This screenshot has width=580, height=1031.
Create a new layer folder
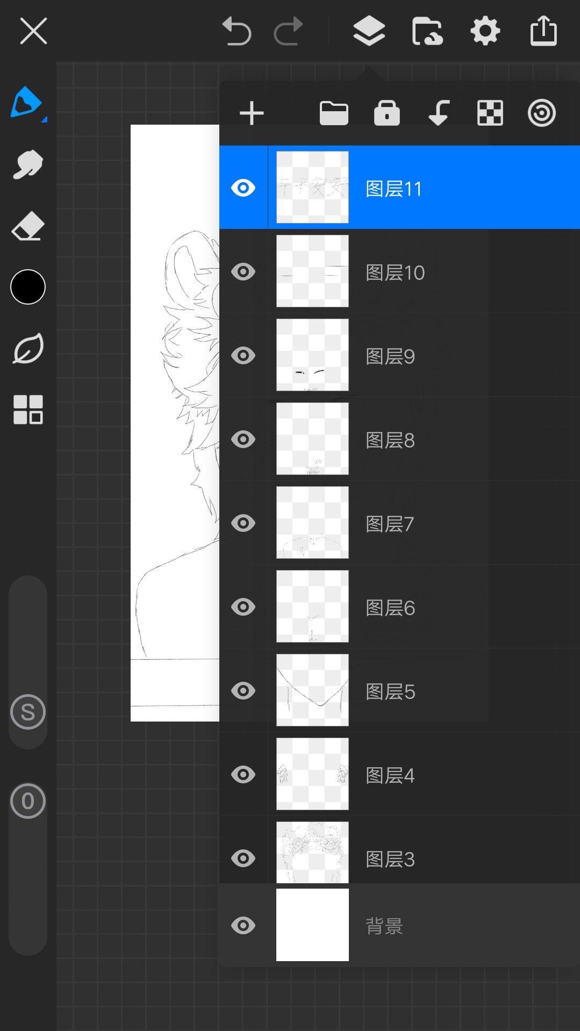tap(334, 113)
